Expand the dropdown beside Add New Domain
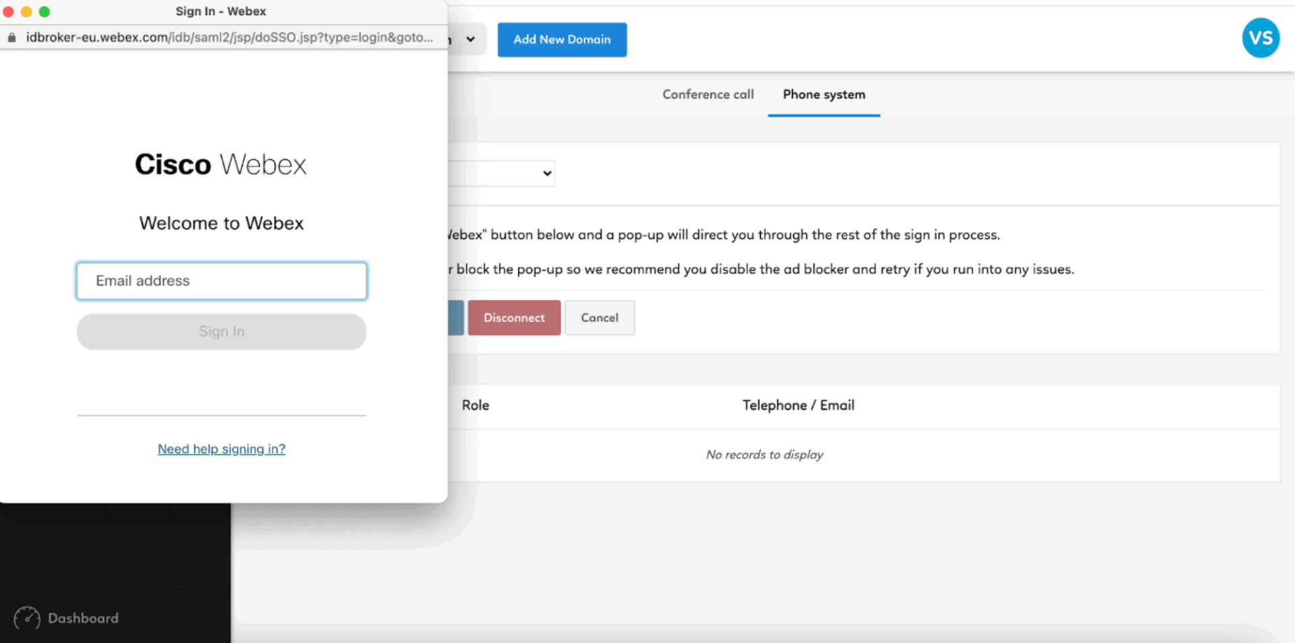 (470, 39)
